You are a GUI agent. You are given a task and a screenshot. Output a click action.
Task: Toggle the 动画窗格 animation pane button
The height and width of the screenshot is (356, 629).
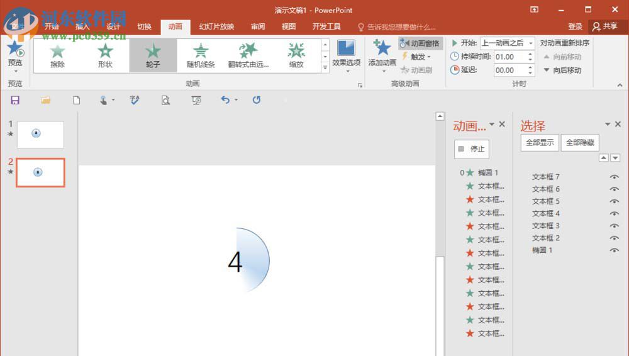[x=421, y=43]
